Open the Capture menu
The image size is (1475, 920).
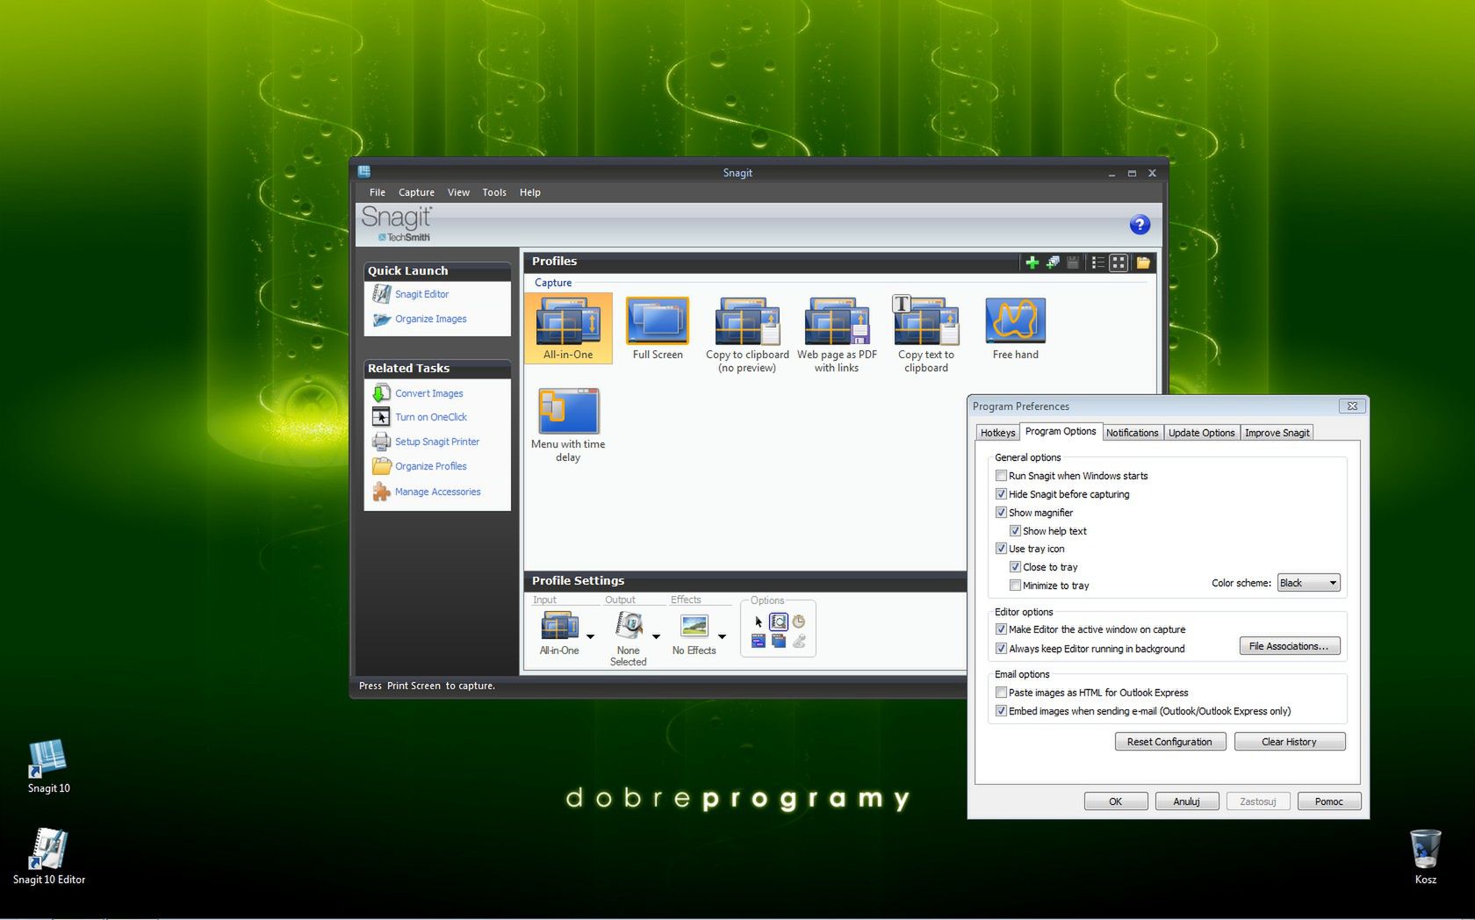pyautogui.click(x=416, y=192)
